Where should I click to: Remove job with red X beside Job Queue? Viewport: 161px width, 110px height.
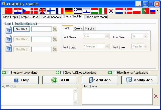156,96
